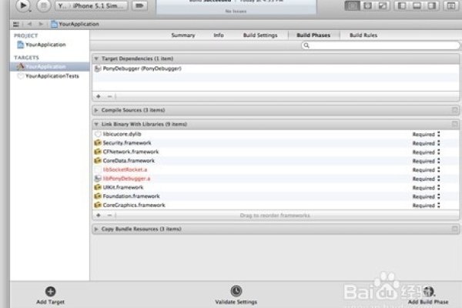Viewport: 462px width, 308px height.
Task: Click the Stop button in toolbar
Action: (43, 5)
